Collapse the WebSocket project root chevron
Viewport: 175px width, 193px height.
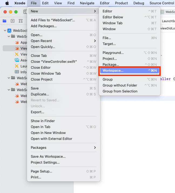click(x=5, y=30)
